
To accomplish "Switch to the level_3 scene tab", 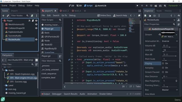I will (x=64, y=11).
